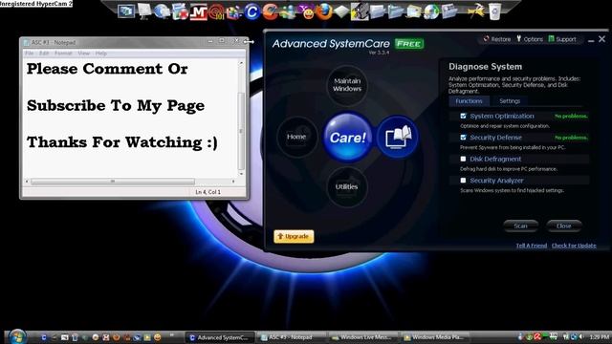
Task: Open the Edit menu in Notepad
Action: [x=44, y=54]
